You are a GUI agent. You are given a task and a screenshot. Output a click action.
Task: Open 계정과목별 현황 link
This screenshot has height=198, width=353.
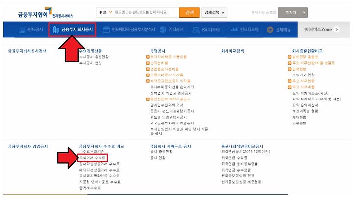[x=305, y=111]
